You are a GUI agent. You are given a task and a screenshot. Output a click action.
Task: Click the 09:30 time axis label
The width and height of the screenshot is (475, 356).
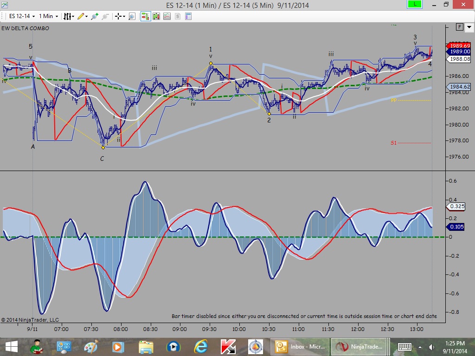209,329
